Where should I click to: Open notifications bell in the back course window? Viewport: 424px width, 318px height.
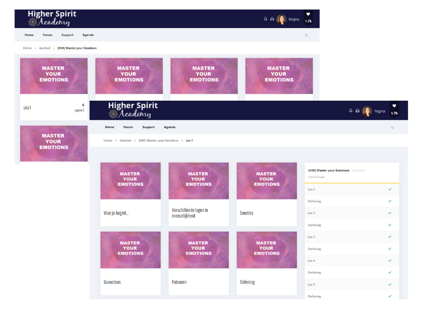pos(266,19)
